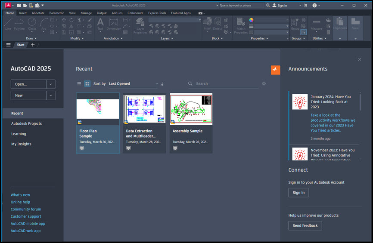Expand the Draw panel
The image size is (373, 243).
(31, 38)
